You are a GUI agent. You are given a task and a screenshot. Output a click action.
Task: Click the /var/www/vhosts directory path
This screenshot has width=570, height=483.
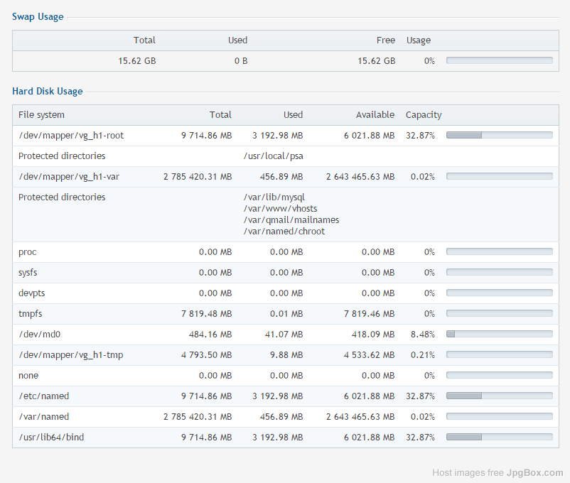click(280, 209)
